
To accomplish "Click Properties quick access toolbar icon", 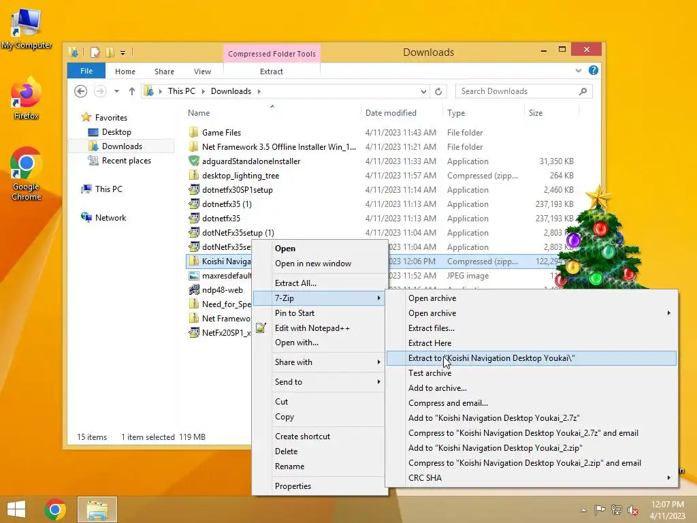I will click(x=95, y=52).
